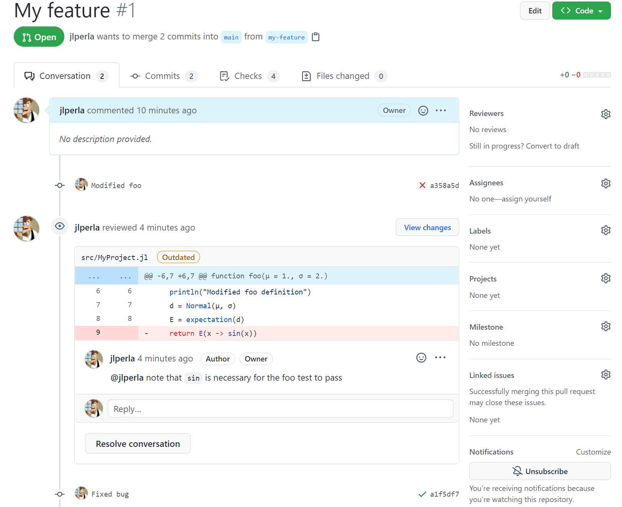Add emoji reaction to review comment
The height and width of the screenshot is (507, 622).
click(x=421, y=358)
